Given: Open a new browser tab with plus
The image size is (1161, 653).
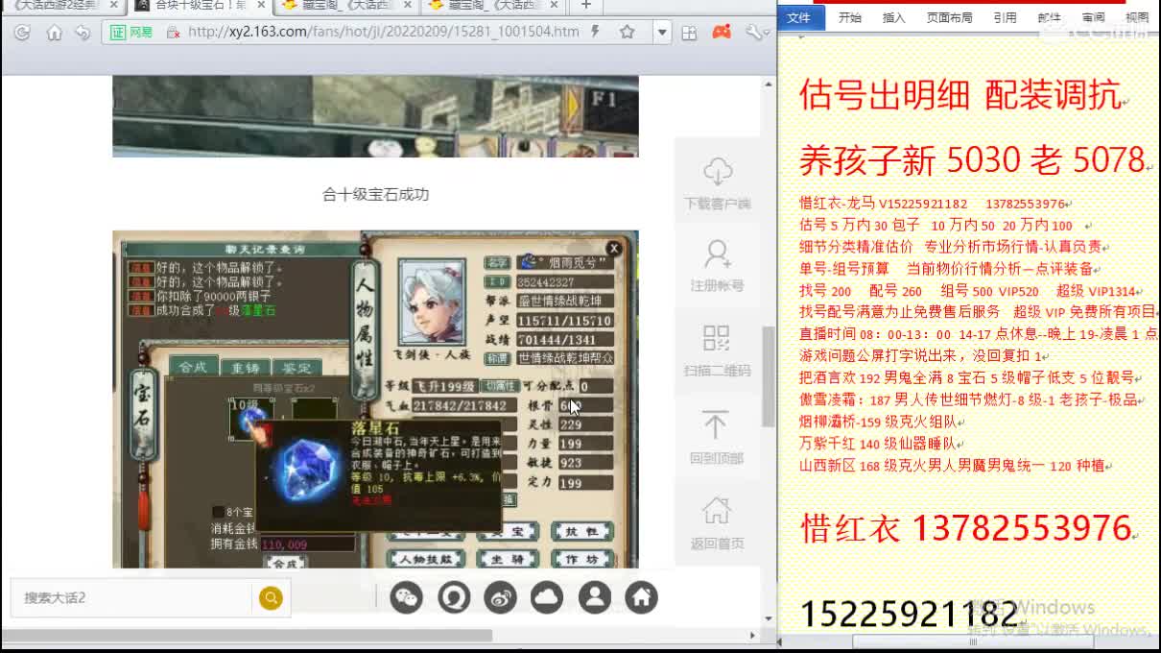Looking at the screenshot, I should [x=585, y=5].
